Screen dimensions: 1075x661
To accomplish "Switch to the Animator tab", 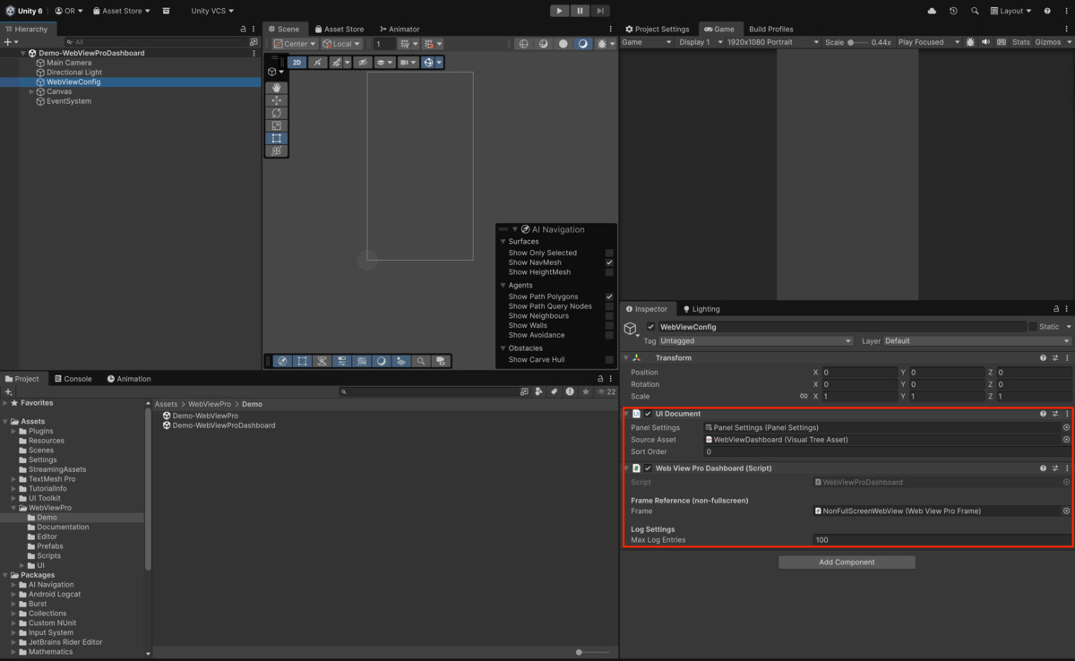I will (x=400, y=29).
